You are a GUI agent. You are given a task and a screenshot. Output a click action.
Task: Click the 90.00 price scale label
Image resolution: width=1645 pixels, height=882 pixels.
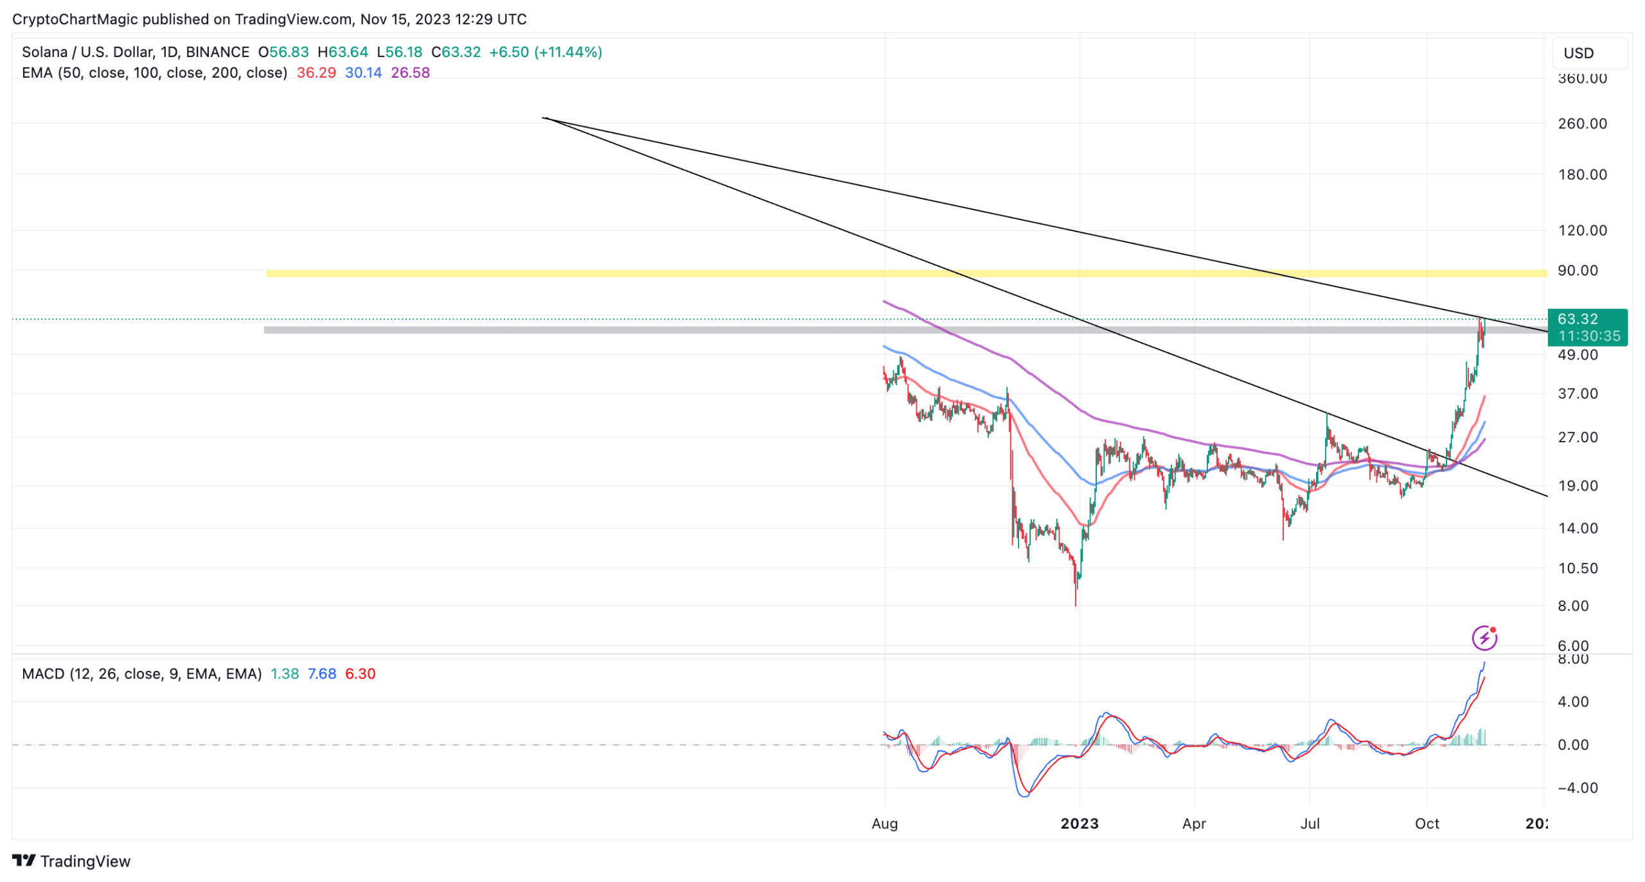click(1577, 270)
